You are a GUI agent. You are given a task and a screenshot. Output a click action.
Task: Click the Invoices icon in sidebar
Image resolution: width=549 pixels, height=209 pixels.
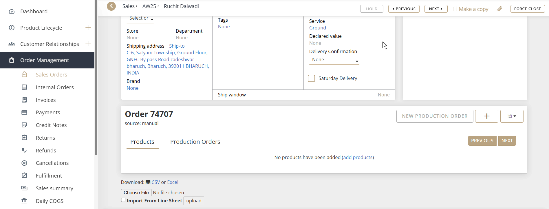tap(24, 100)
